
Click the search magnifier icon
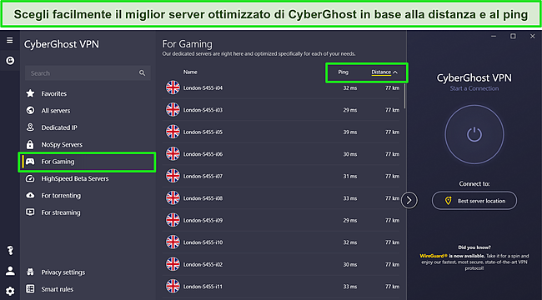pyautogui.click(x=142, y=73)
